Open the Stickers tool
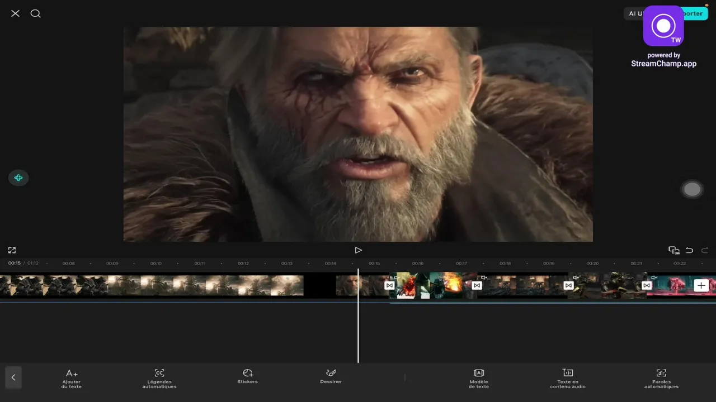Screen dimensions: 716x402 click(x=248, y=376)
